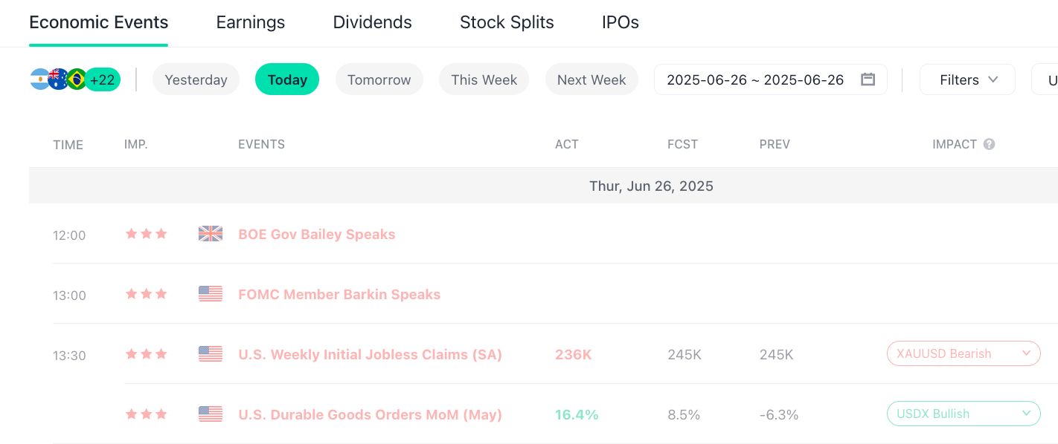Viewport: 1058px width, 444px height.
Task: Switch to the Stock Splits tab
Action: click(507, 22)
